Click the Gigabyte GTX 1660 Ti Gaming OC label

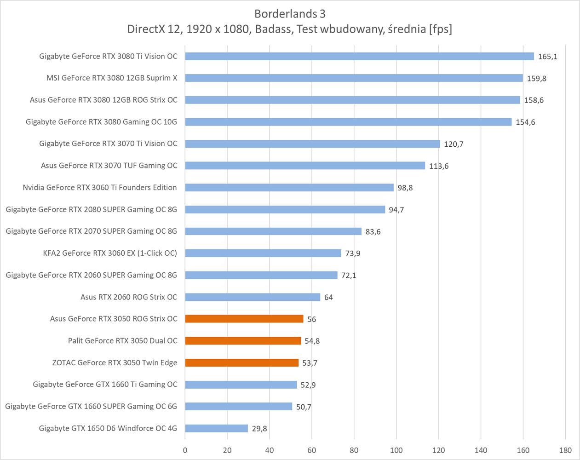point(105,385)
